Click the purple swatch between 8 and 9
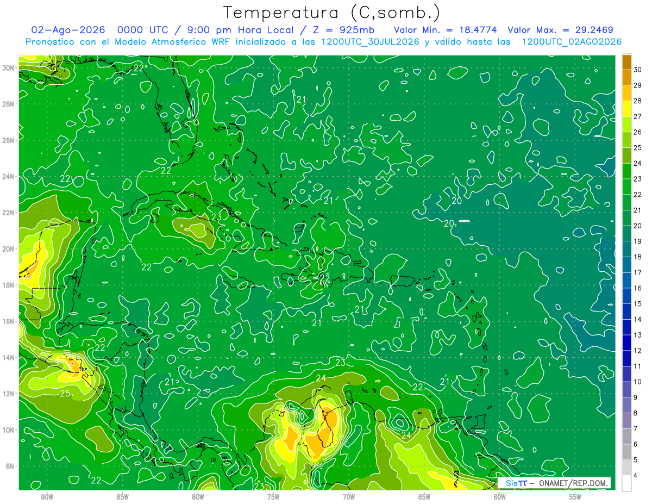652x504 pixels. (x=626, y=405)
